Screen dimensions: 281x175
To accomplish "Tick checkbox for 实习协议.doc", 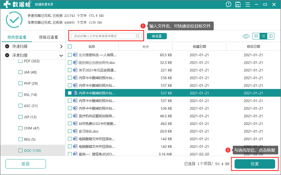I will 70,131.
